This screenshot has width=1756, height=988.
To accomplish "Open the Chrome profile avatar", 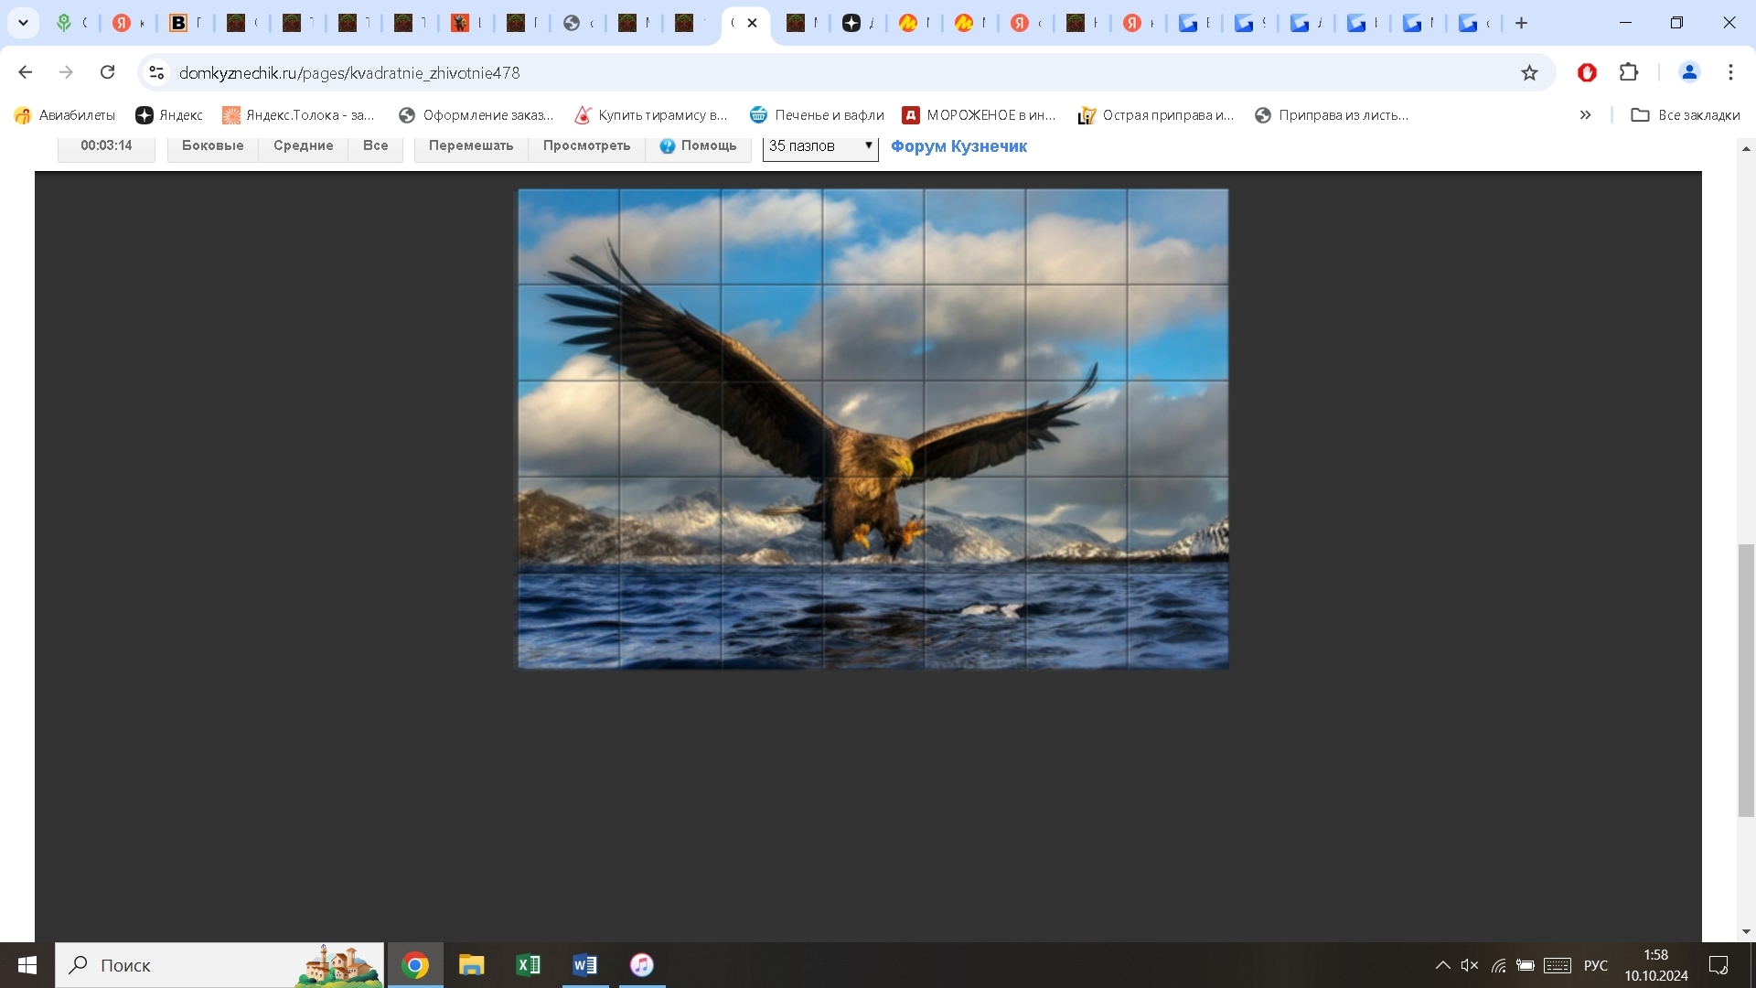I will pyautogui.click(x=1689, y=72).
